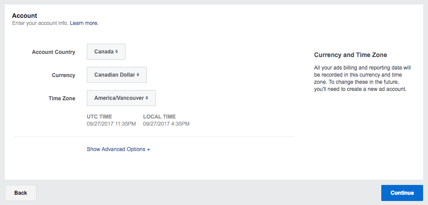This screenshot has width=428, height=205.
Task: Click the UTC TIME label
Action: (x=100, y=117)
